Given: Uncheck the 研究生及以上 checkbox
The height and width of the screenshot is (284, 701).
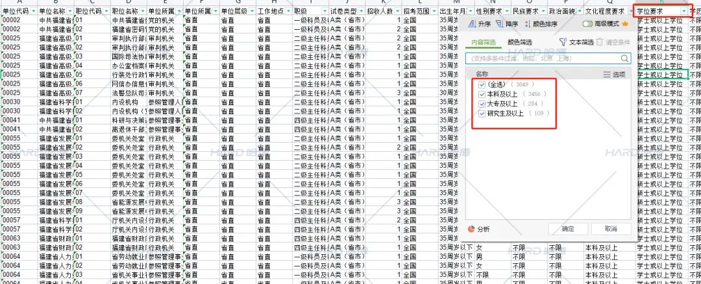Looking at the screenshot, I should (481, 113).
